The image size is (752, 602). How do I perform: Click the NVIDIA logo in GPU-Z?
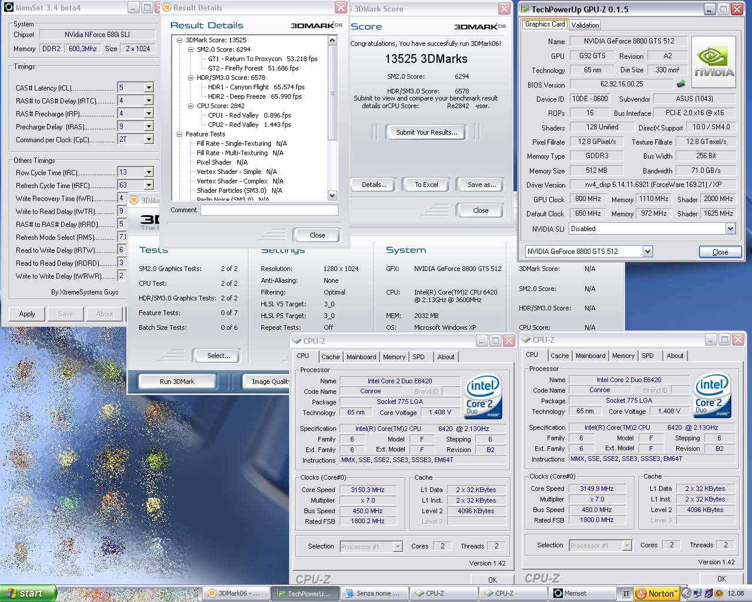click(714, 62)
